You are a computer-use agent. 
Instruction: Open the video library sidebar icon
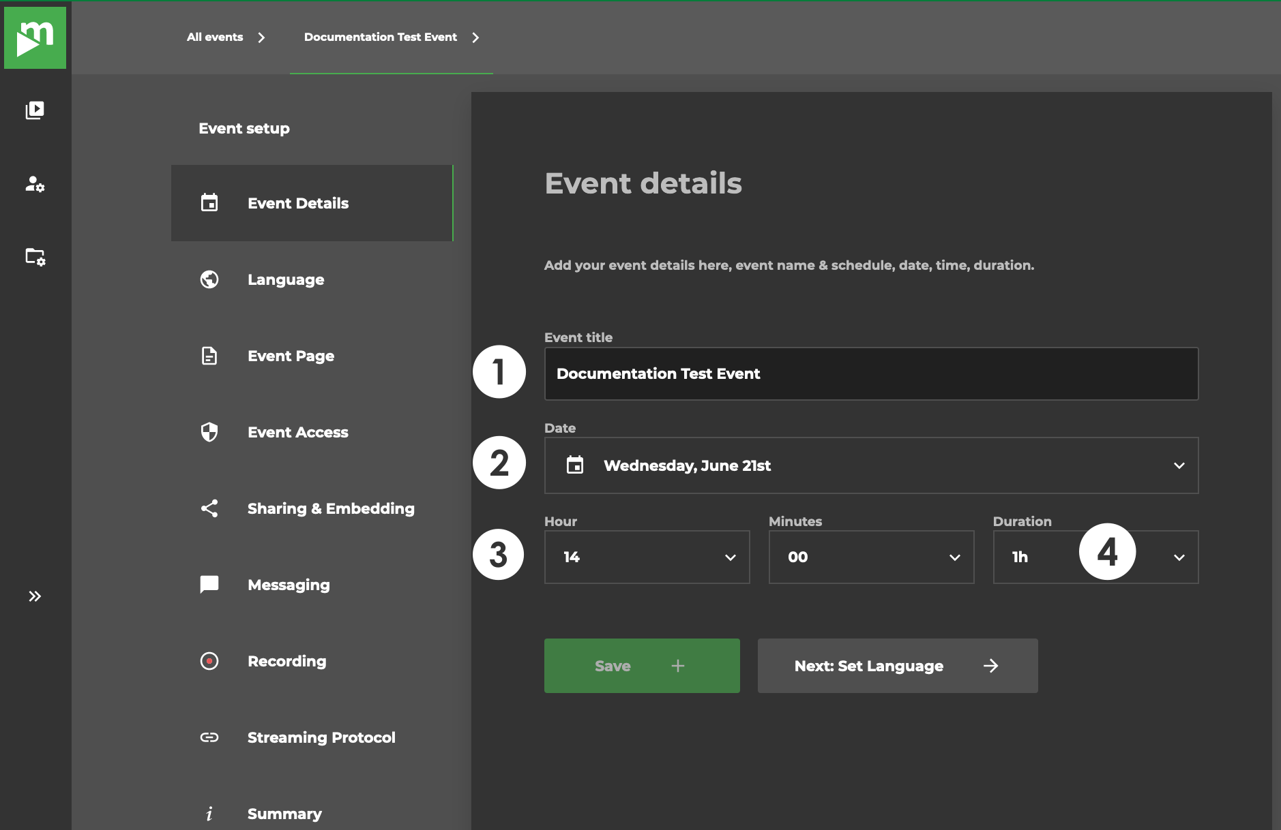pyautogui.click(x=35, y=110)
